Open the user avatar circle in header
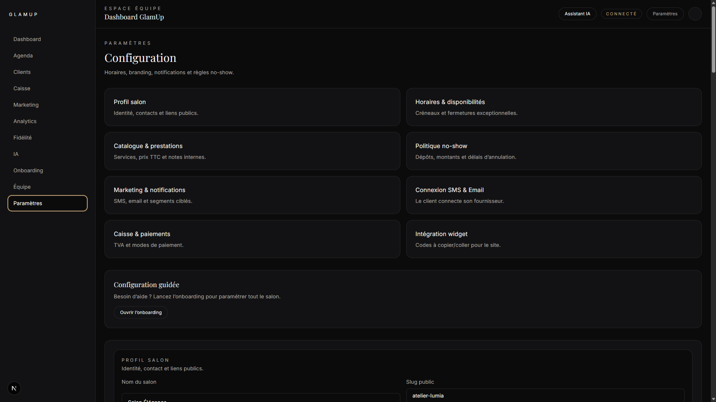 [x=695, y=14]
